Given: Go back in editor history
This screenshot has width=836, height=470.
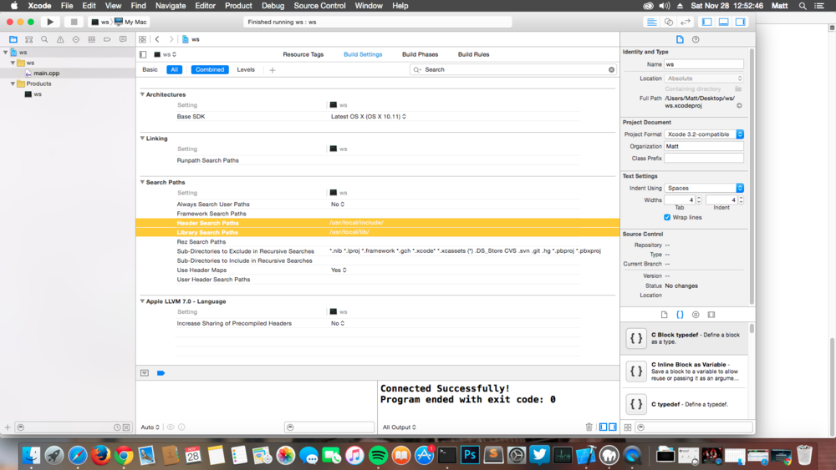Looking at the screenshot, I should 157,39.
